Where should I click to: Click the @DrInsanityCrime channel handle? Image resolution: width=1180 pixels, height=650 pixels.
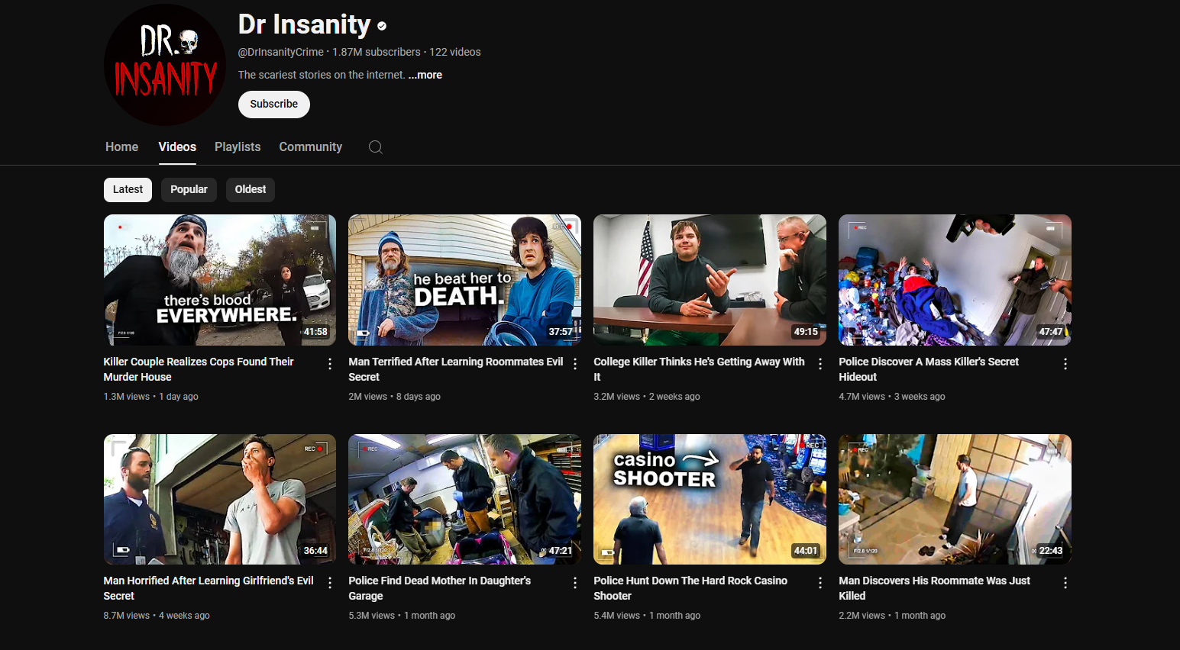click(281, 52)
